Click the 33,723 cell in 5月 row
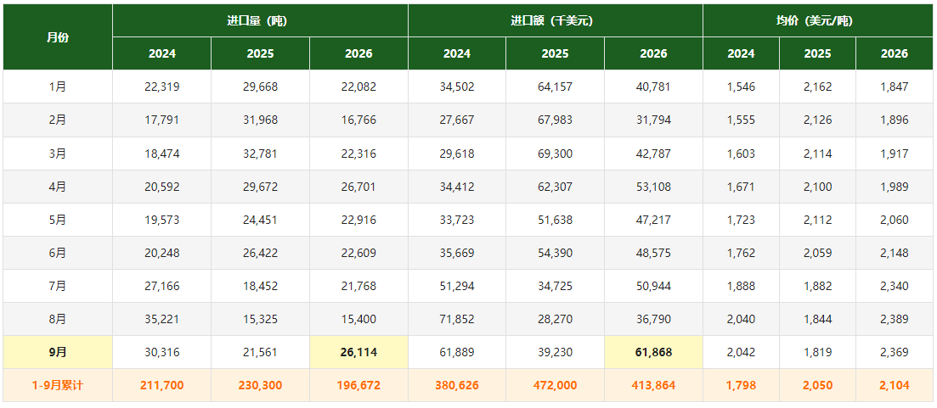The image size is (937, 408). pyautogui.click(x=456, y=220)
